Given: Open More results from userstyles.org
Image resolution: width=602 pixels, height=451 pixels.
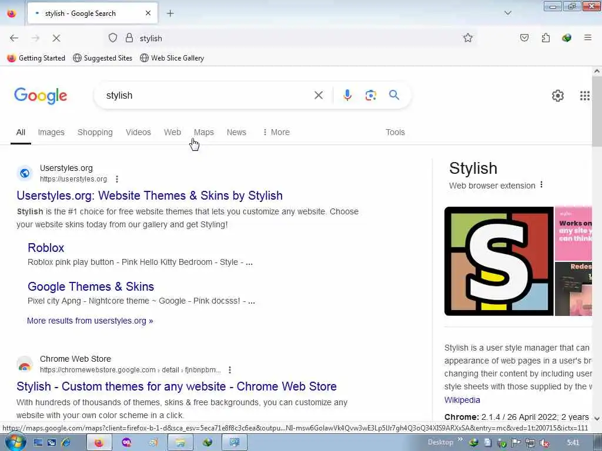Looking at the screenshot, I should pyautogui.click(x=90, y=321).
